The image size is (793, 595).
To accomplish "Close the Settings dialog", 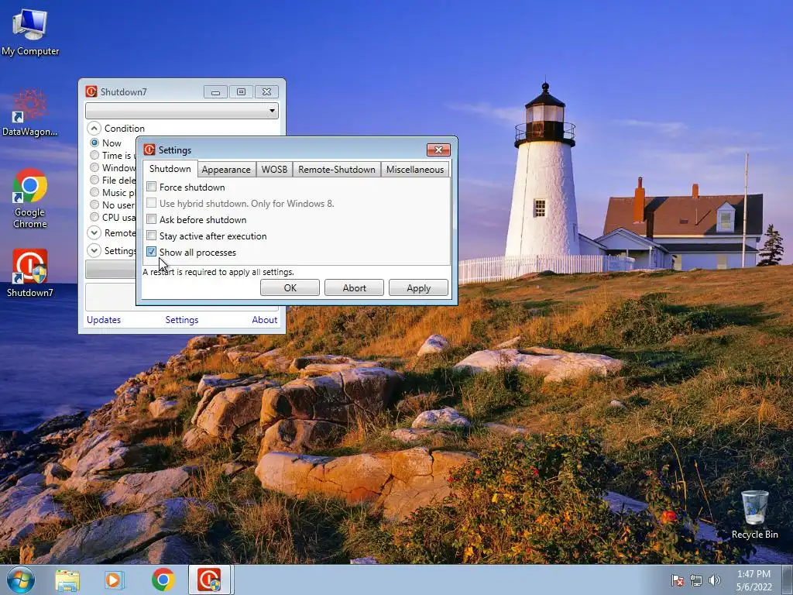I will coord(438,150).
